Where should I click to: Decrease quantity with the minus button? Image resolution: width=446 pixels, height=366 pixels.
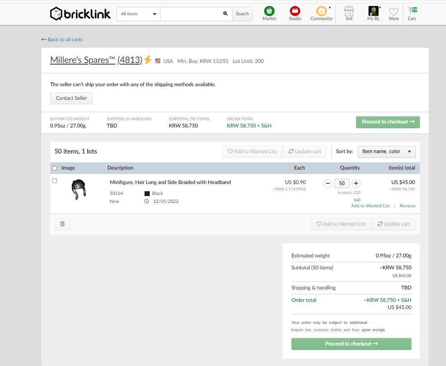pyautogui.click(x=328, y=184)
